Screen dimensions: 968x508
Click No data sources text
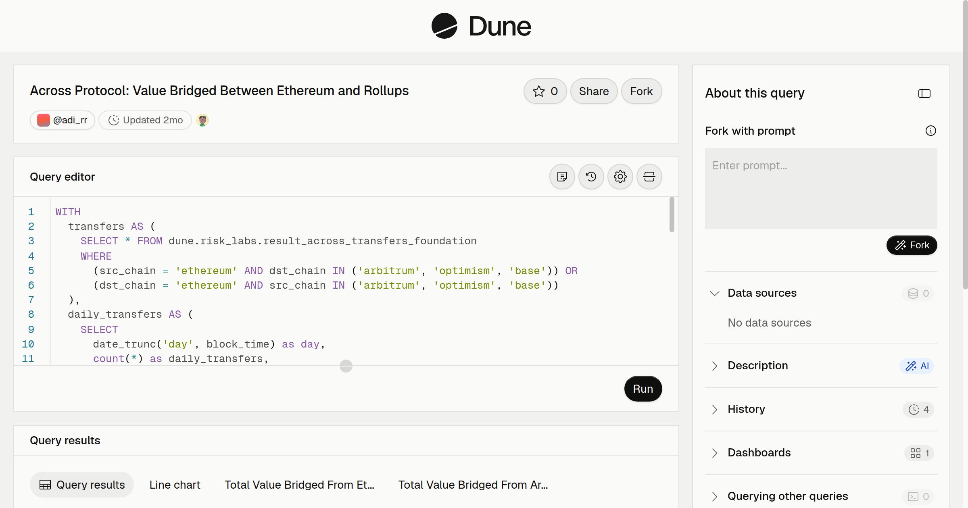(x=769, y=323)
